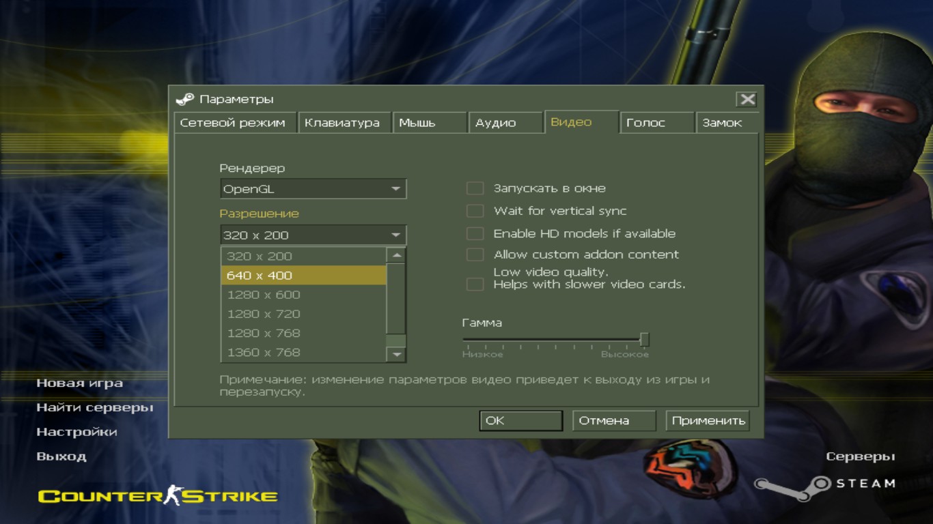Click the scroll up arrow in resolution list

pyautogui.click(x=396, y=256)
